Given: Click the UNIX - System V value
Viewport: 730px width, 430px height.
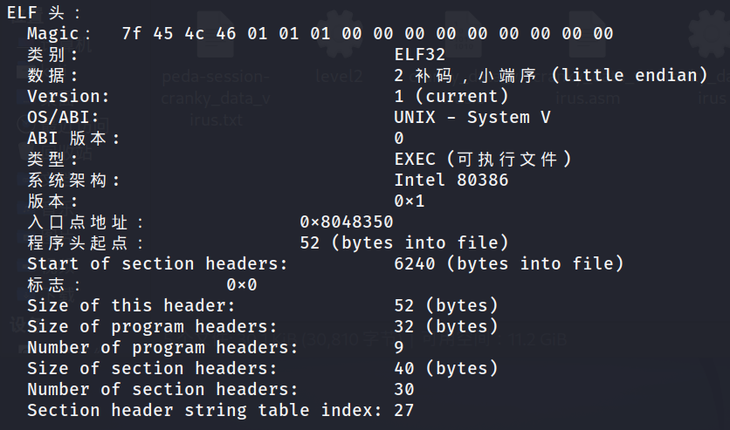Looking at the screenshot, I should point(472,117).
